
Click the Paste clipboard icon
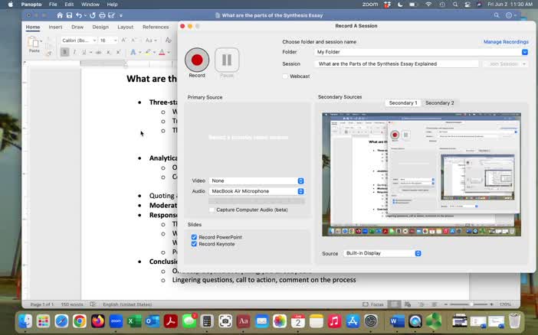[x=34, y=43]
